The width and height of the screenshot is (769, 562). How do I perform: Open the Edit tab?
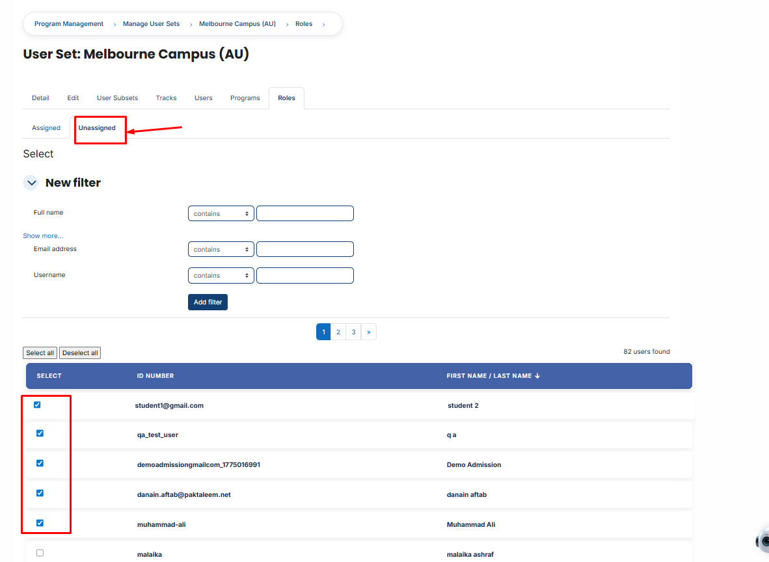pos(73,98)
